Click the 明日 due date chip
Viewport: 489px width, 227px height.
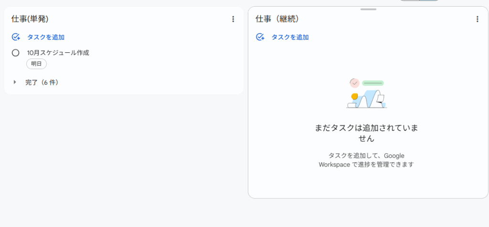pos(36,64)
